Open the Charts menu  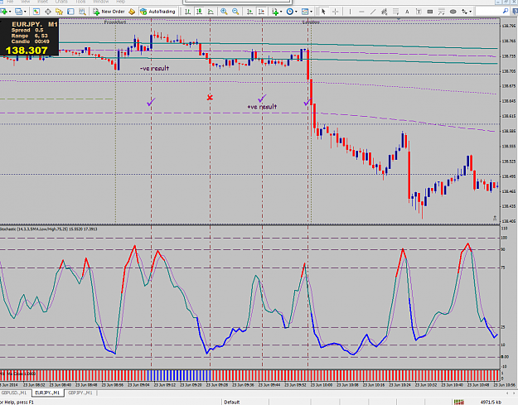pos(61,2)
